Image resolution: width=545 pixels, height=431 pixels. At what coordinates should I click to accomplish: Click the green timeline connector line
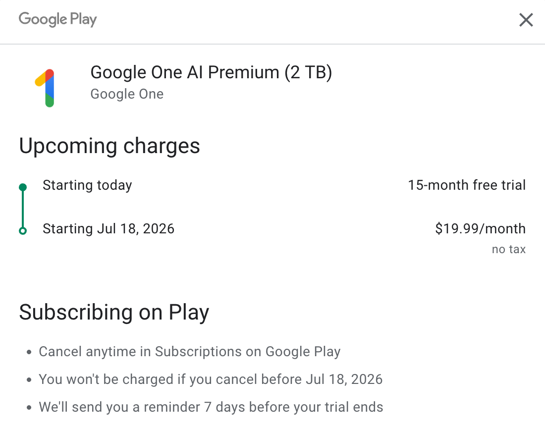(23, 209)
